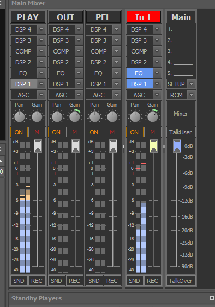Viewport: 215px width, 307px height.
Task: Click the SETUP button
Action: pyautogui.click(x=177, y=84)
